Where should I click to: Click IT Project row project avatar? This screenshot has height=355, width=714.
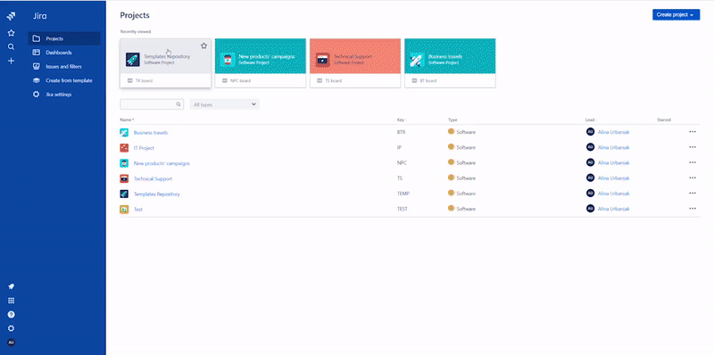pos(124,148)
